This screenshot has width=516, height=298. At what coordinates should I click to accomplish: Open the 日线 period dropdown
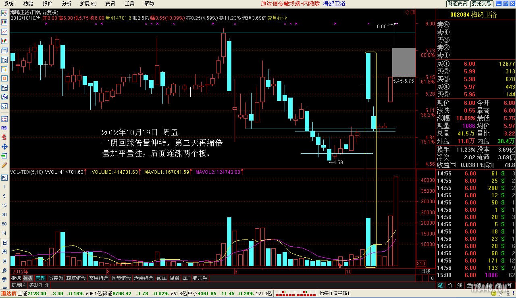426,271
